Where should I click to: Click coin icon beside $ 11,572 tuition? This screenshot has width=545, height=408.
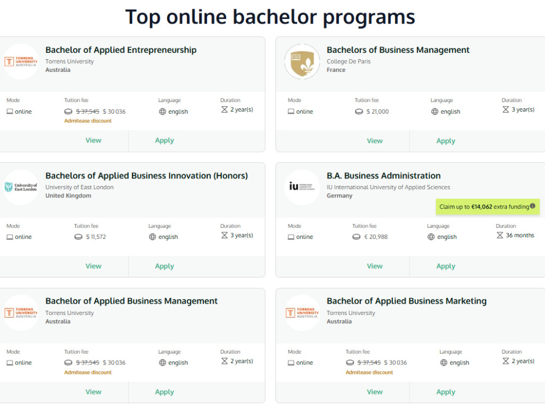tap(78, 237)
